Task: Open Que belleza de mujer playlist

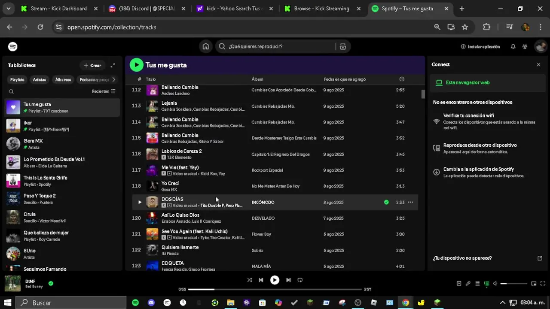Action: 62,236
